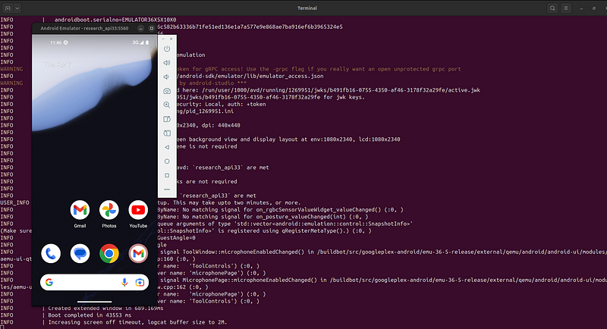The height and width of the screenshot is (329, 607).
Task: Click the 'USER_INFO' log level label
Action: coord(14,202)
